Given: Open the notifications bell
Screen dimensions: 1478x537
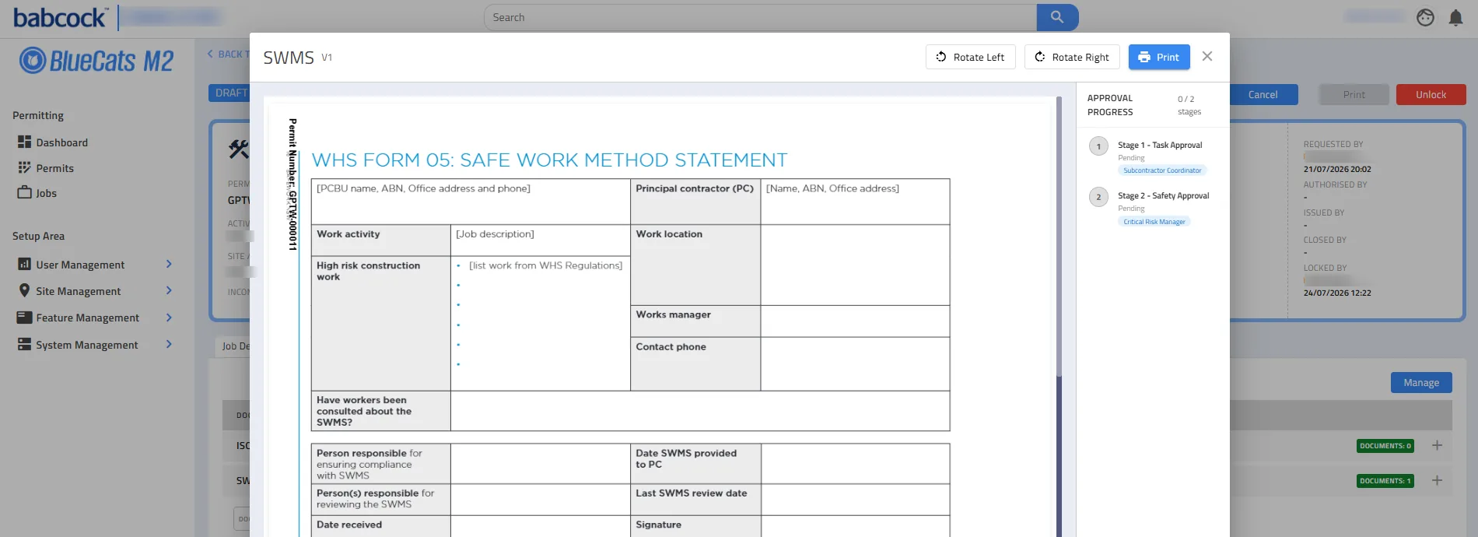Looking at the screenshot, I should pyautogui.click(x=1455, y=17).
